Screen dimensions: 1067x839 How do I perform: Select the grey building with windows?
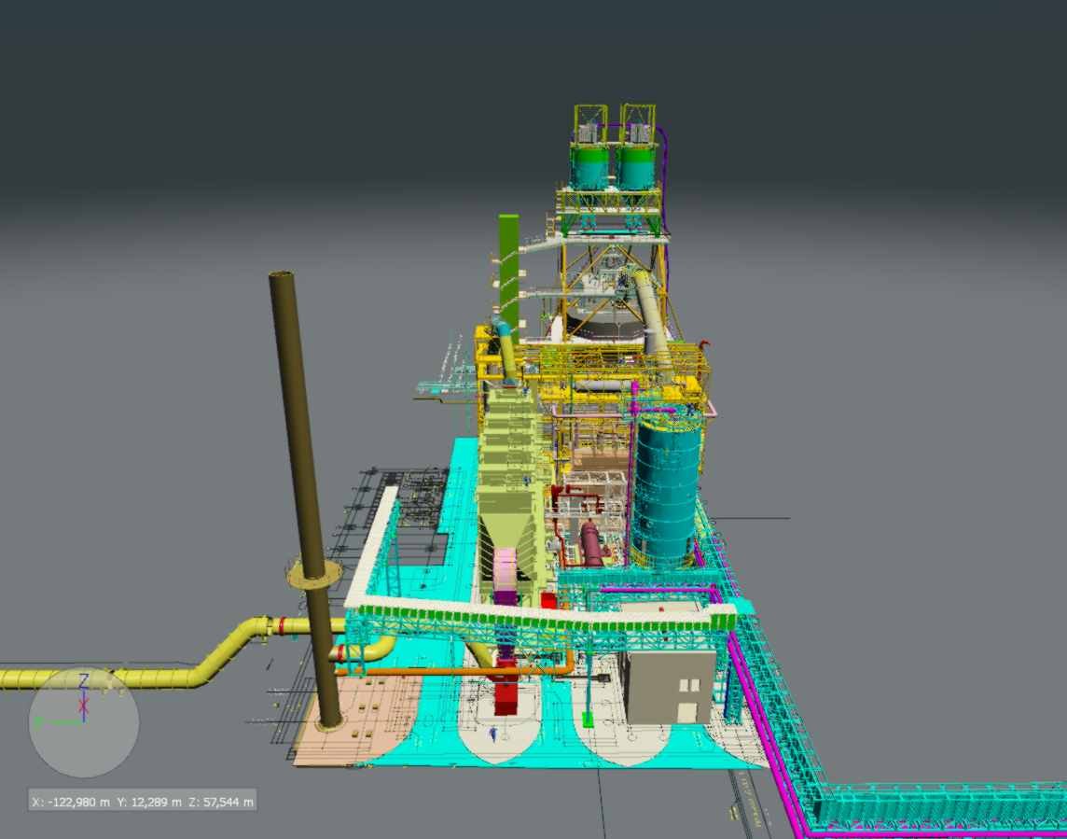coord(670,688)
